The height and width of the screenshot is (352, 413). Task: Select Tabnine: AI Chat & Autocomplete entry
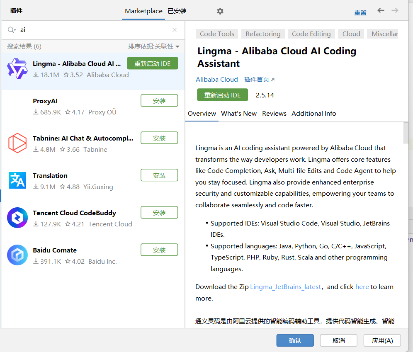[83, 138]
